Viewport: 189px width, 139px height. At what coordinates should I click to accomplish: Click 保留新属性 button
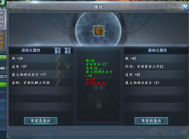pyautogui.click(x=151, y=121)
